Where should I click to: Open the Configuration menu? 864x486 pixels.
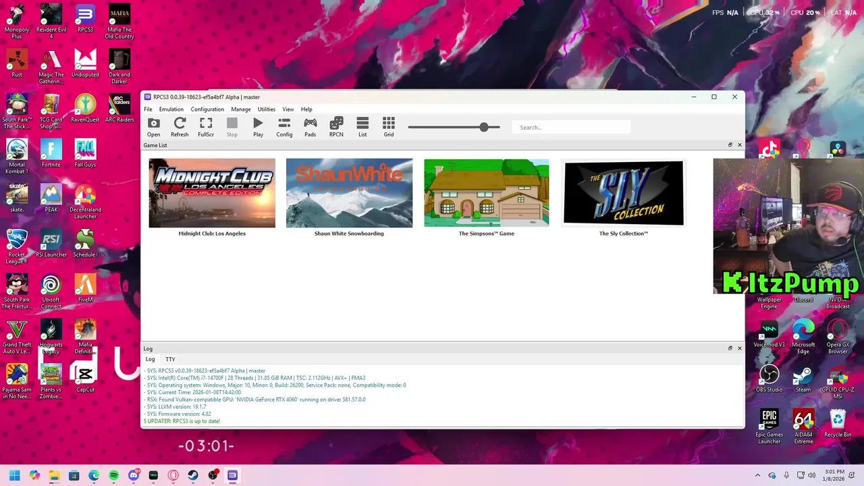(207, 109)
